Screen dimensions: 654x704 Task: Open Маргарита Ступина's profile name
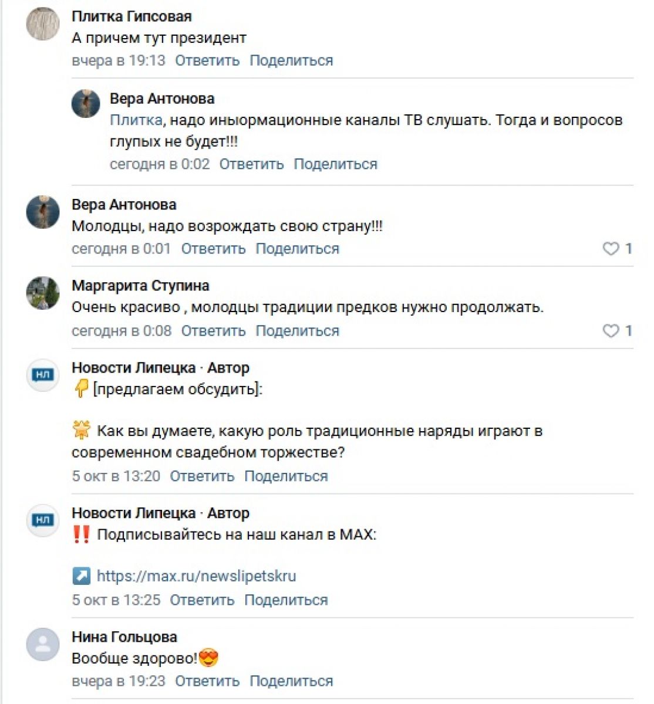[x=140, y=286]
